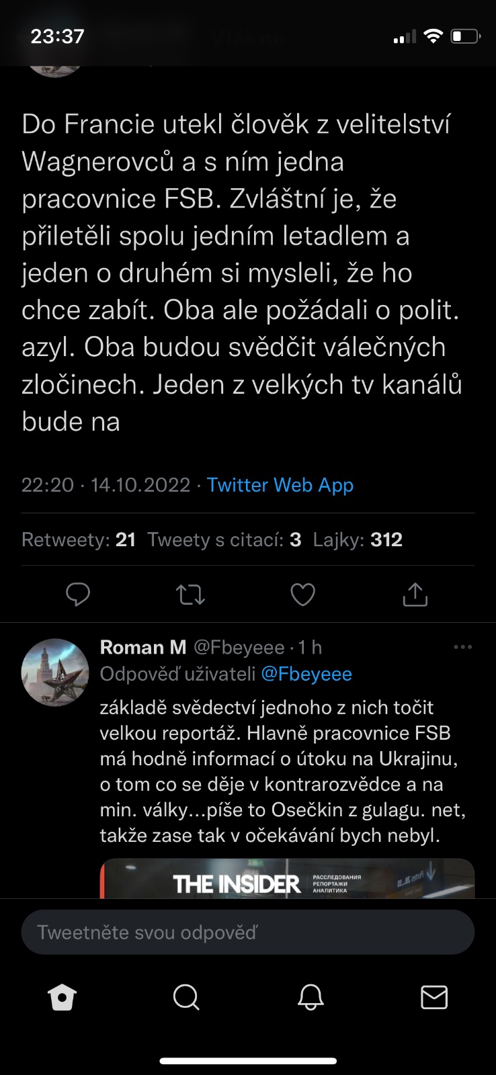The width and height of the screenshot is (496, 1075).
Task: Open Notifications bell tab
Action: pos(311,998)
